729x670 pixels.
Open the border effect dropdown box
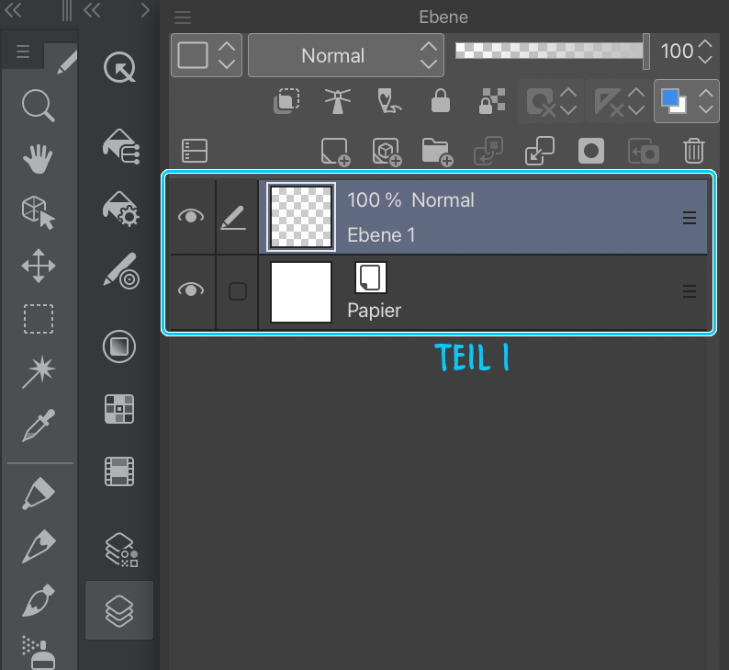(206, 55)
